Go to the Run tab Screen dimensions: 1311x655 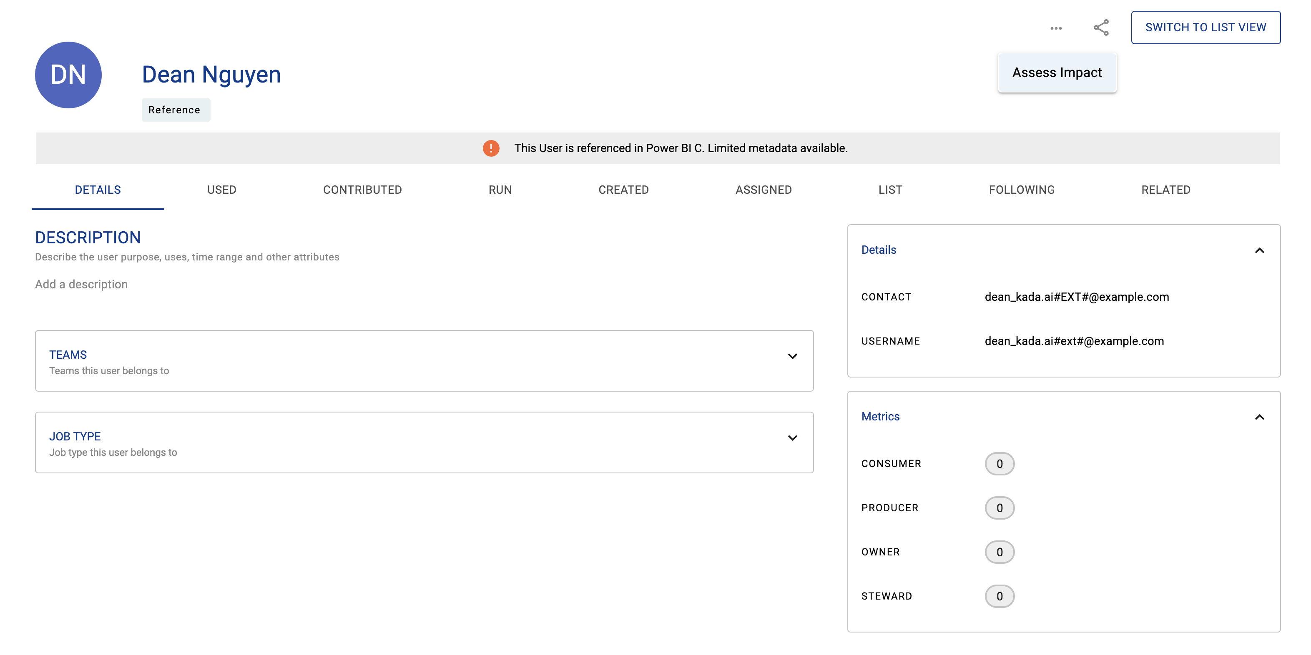[500, 190]
